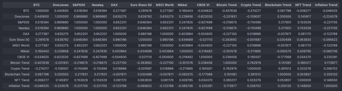Click the S&P500 column header
The width and height of the screenshot is (342, 91).
coord(79,5)
